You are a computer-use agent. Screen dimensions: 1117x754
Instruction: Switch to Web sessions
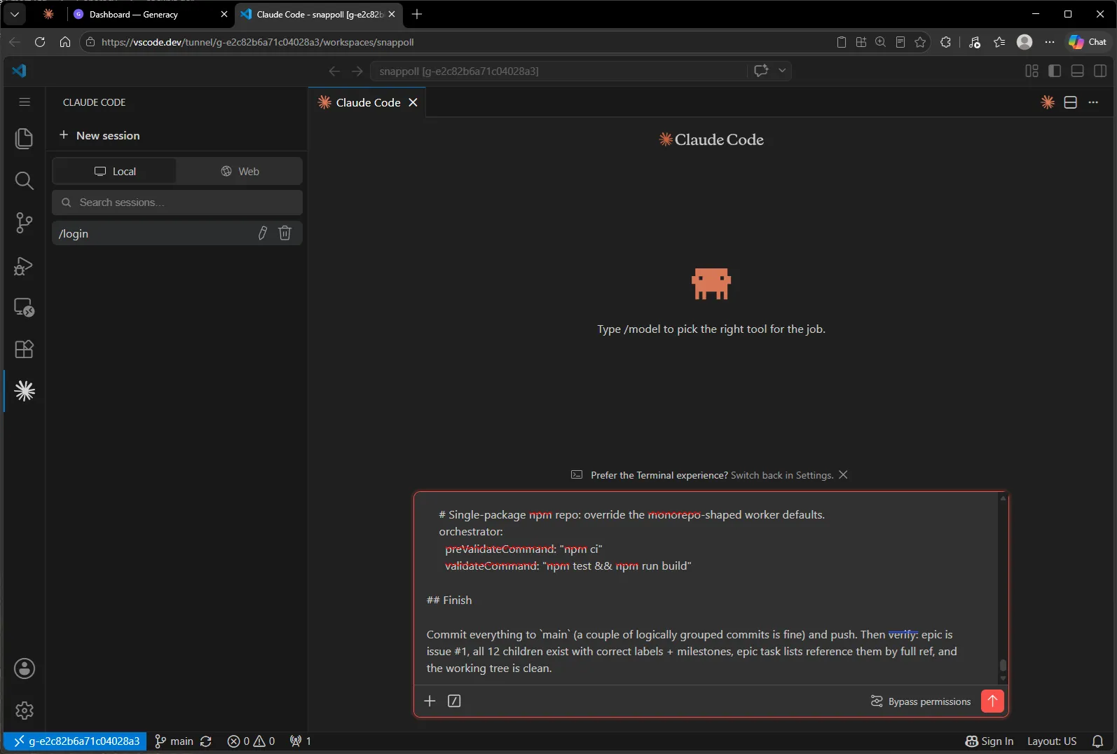[x=240, y=171]
